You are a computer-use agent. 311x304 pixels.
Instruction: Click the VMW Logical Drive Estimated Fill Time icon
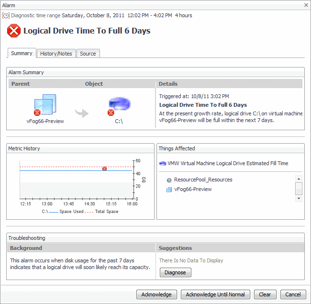pos(163,163)
